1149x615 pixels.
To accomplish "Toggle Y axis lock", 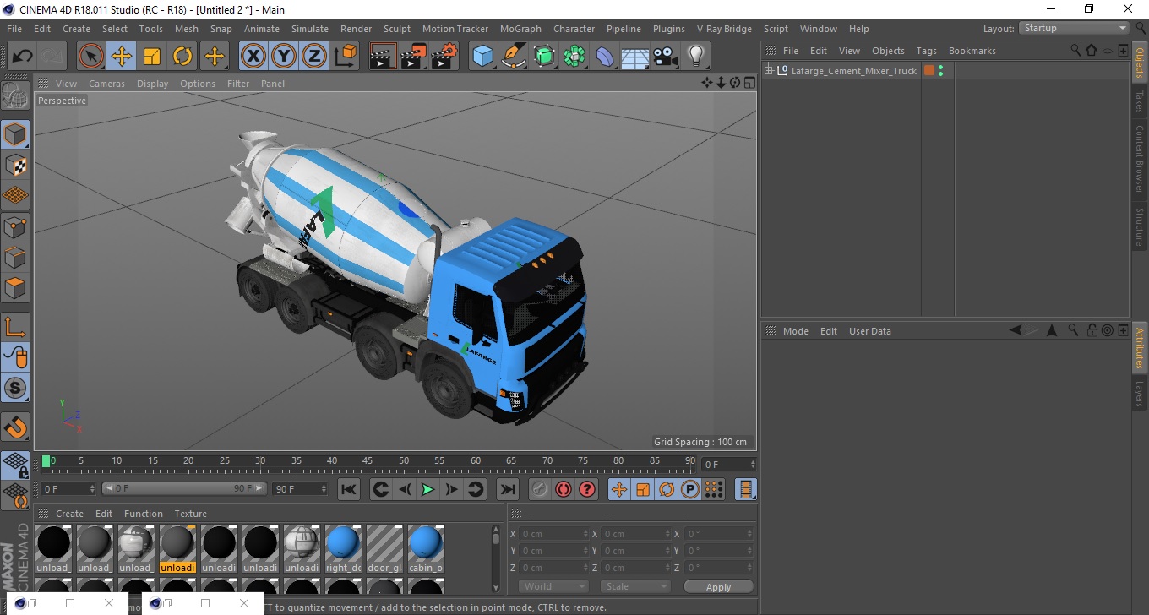I will (x=284, y=57).
